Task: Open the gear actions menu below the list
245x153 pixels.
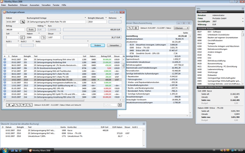Action: coord(9,105)
